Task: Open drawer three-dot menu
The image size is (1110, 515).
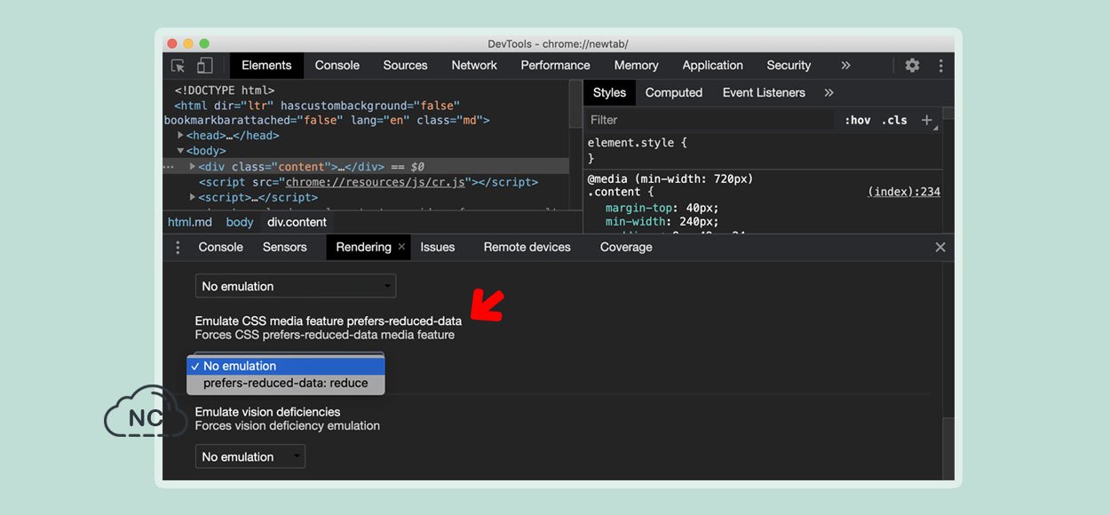Action: (178, 248)
